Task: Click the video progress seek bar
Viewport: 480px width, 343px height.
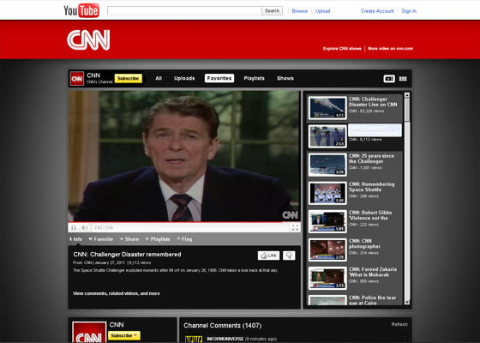Action: point(184,222)
